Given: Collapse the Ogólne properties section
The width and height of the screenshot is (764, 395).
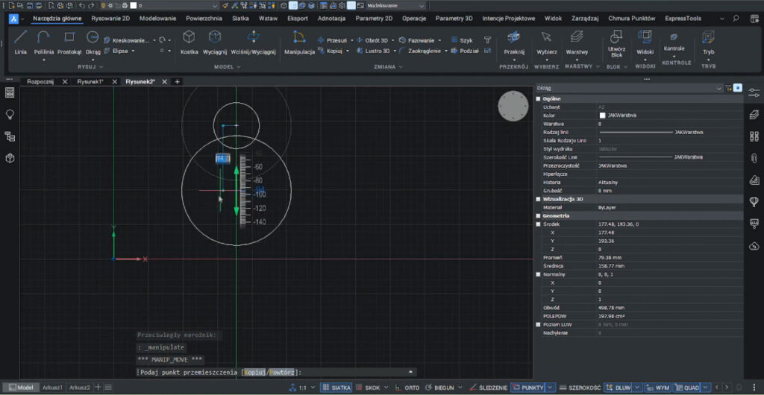Looking at the screenshot, I should [539, 98].
